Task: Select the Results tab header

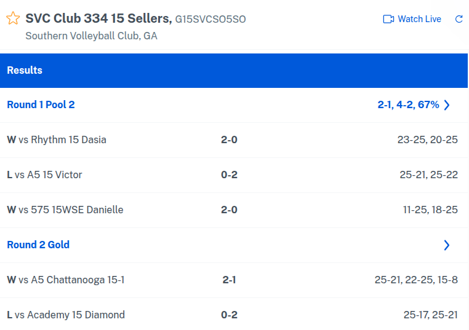Action: (x=25, y=70)
